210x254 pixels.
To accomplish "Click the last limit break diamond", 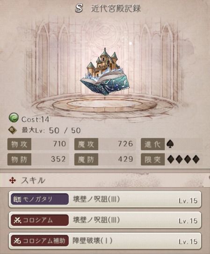I will 196,160.
